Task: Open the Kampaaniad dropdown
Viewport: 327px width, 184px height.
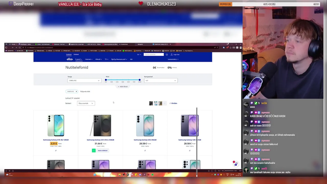Action: click(161, 80)
